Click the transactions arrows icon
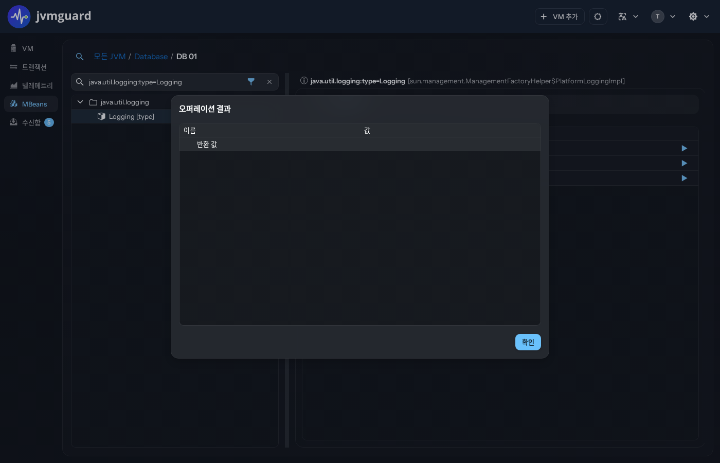 click(x=13, y=67)
